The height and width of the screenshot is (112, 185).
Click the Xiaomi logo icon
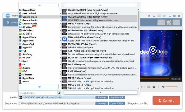pyautogui.click(x=20, y=68)
